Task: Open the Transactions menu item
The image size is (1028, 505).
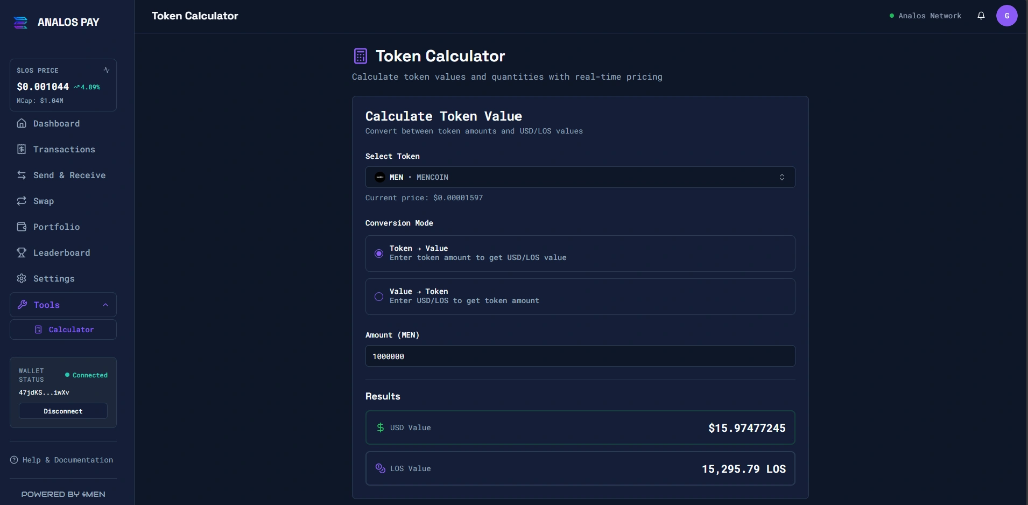Action: [64, 150]
